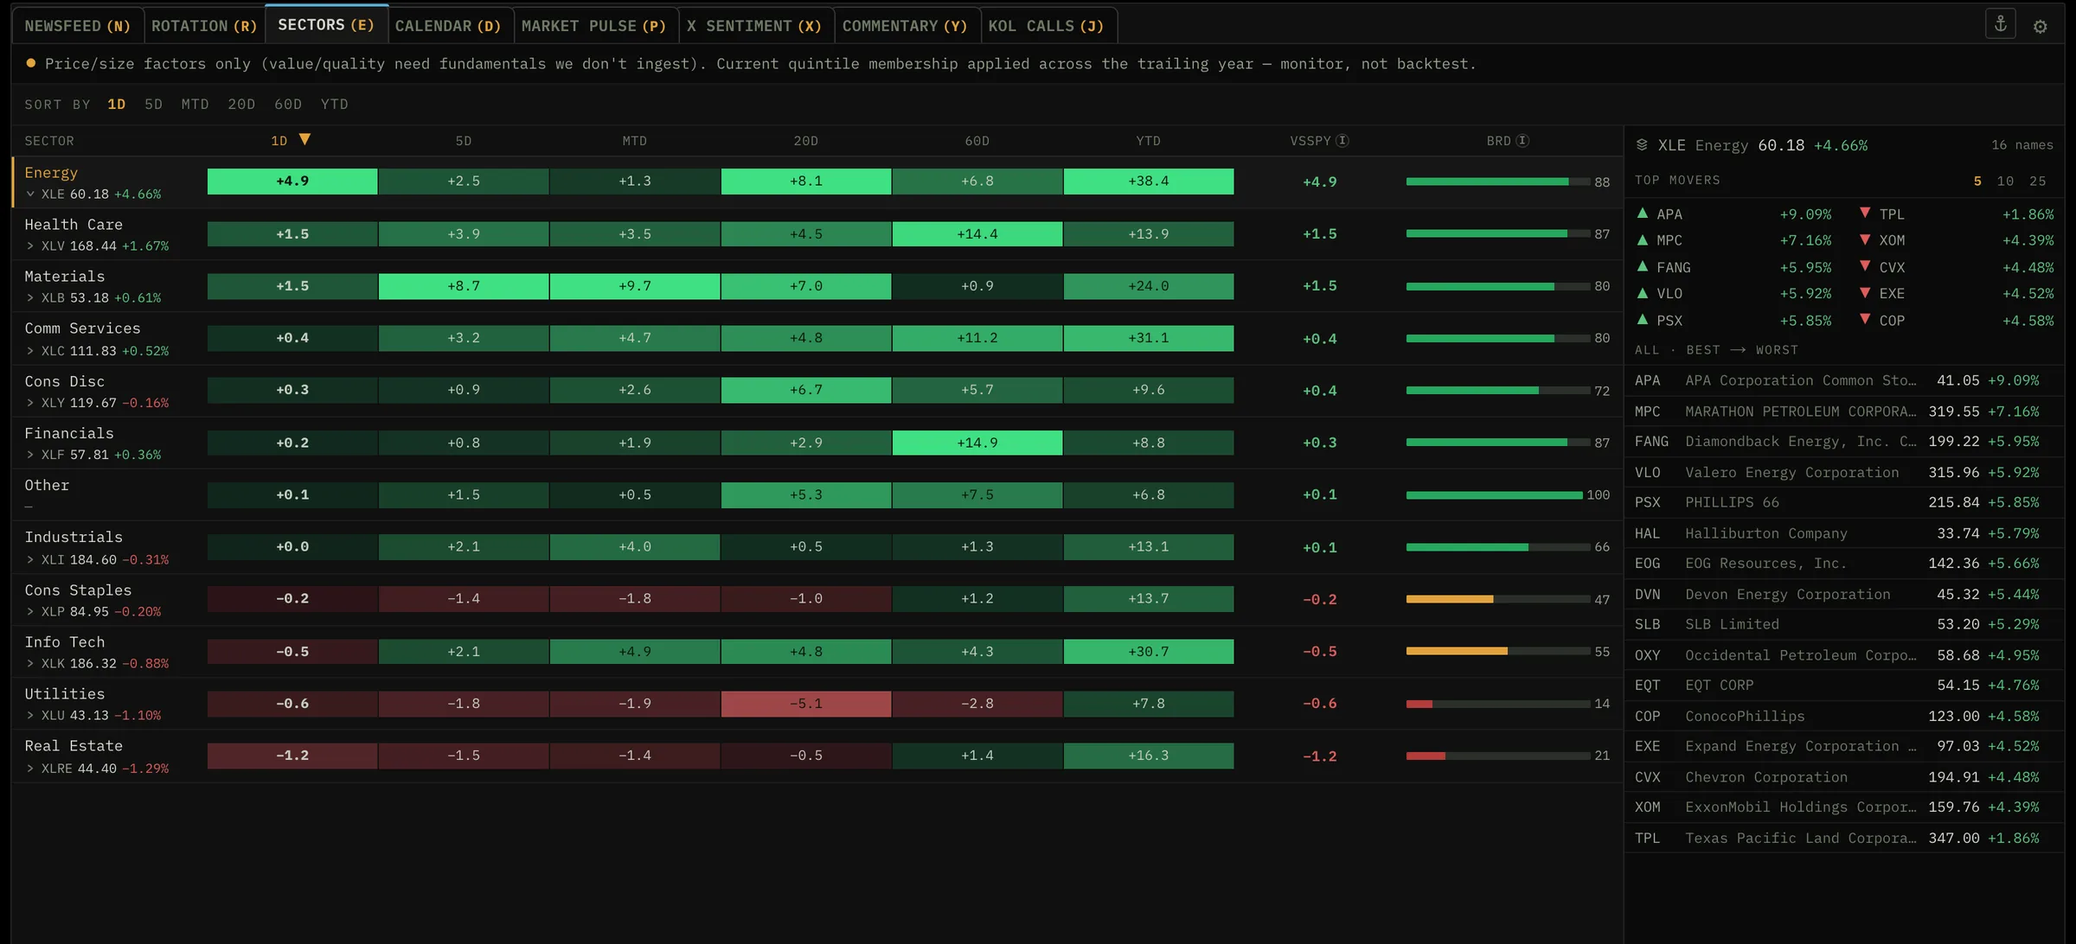Click the 60D column header
The height and width of the screenshot is (944, 2076).
(x=977, y=141)
